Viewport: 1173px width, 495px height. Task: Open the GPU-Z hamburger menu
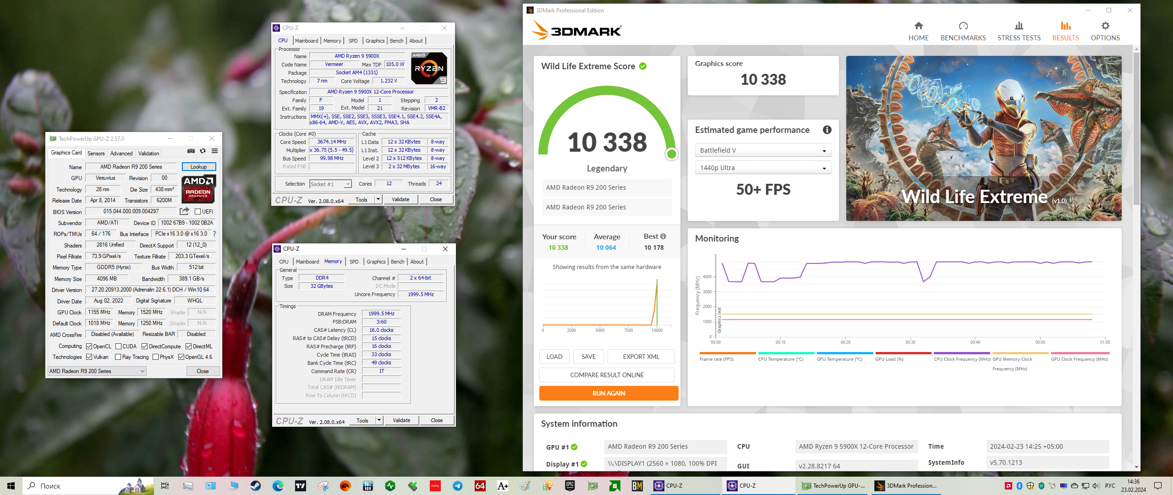pyautogui.click(x=214, y=151)
